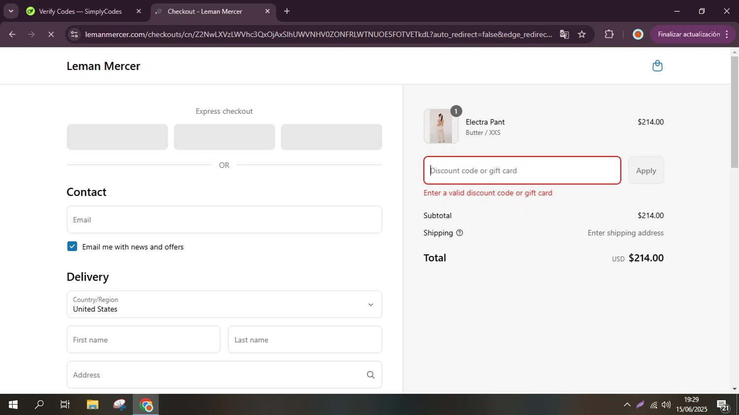Viewport: 739px width, 415px height.
Task: Focus the First name field
Action: 143,340
